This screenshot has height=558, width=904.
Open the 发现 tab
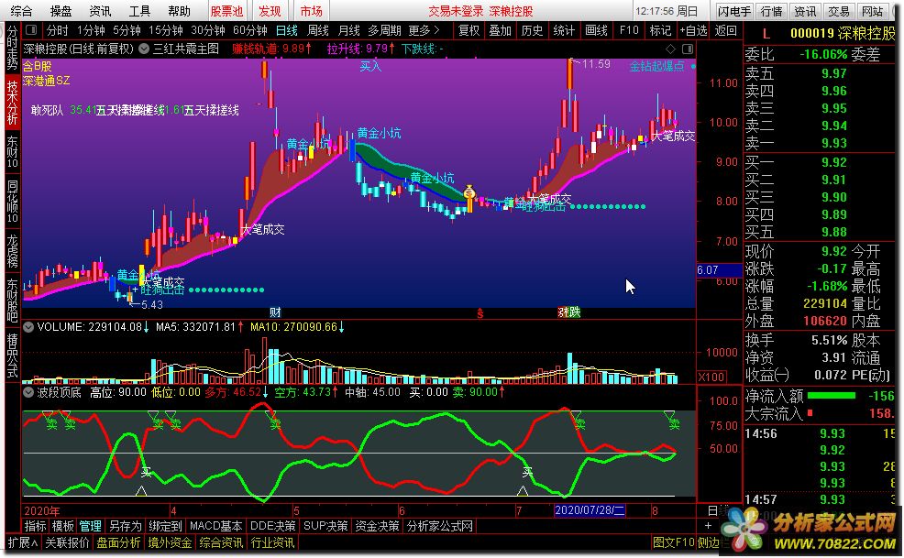tap(270, 11)
